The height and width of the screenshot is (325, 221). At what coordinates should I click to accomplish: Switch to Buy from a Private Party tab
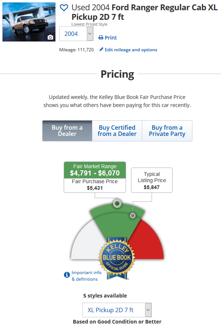pos(167,131)
